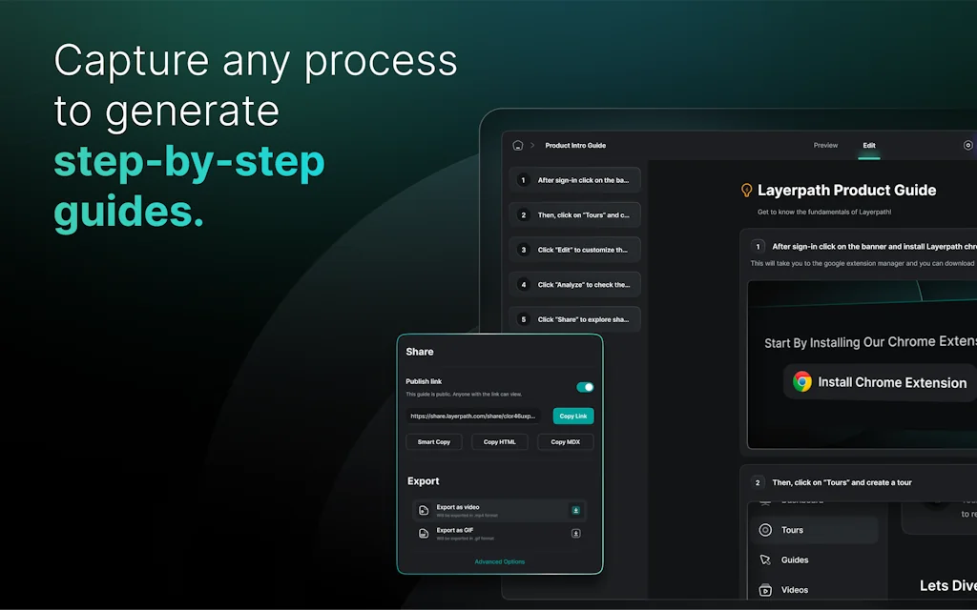This screenshot has width=977, height=610.
Task: Click the home icon in the breadcrumb
Action: coord(518,146)
